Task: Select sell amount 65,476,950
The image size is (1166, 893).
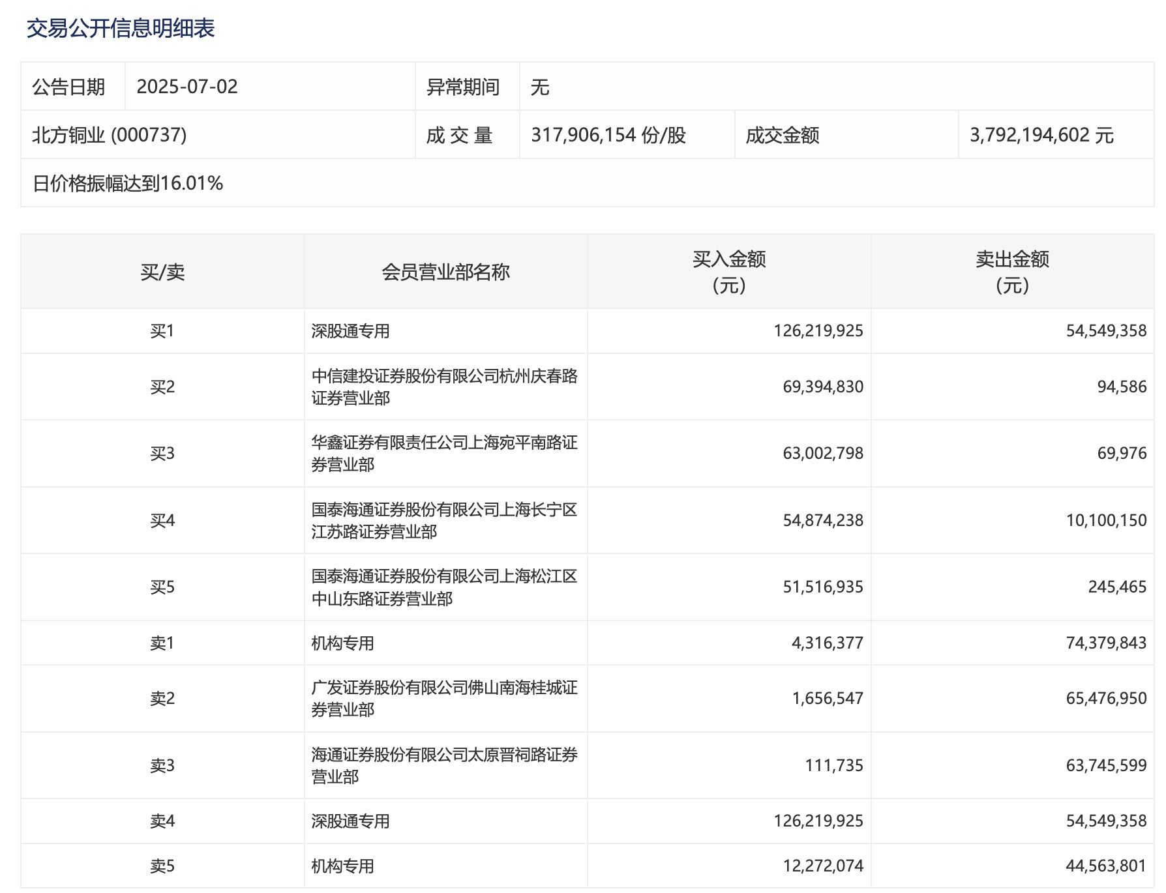Action: (x=1106, y=699)
